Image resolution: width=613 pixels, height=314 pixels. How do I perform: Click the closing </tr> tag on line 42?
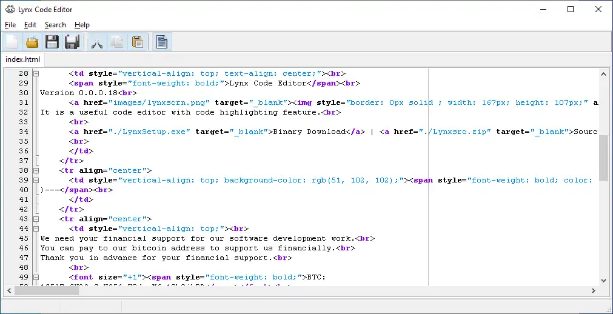pos(72,209)
